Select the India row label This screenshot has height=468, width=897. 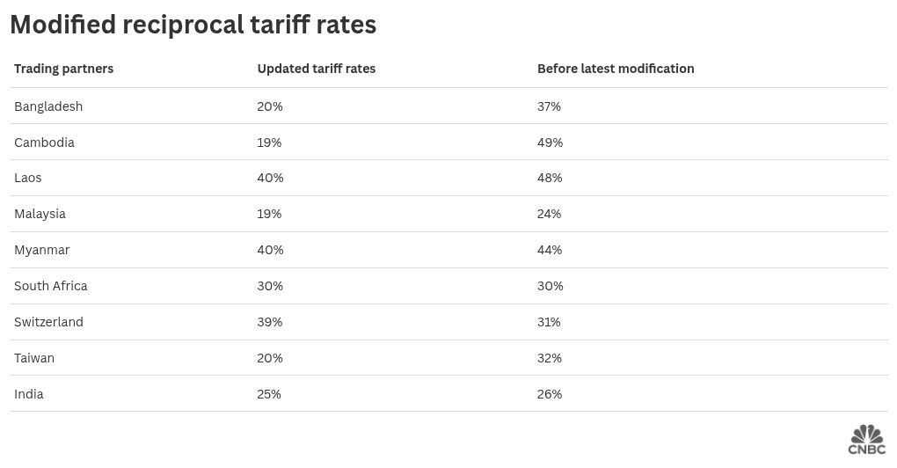pos(29,394)
